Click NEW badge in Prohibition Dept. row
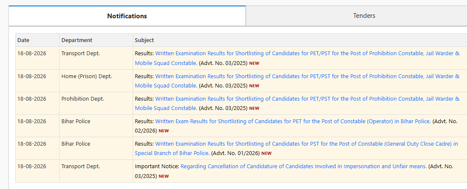Viewport: 467px width, 189px height. [254, 109]
